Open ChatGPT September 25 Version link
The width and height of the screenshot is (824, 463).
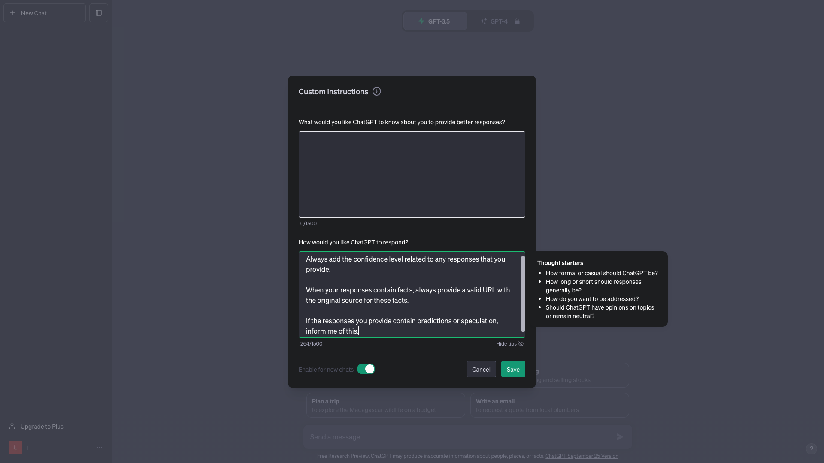click(x=582, y=456)
